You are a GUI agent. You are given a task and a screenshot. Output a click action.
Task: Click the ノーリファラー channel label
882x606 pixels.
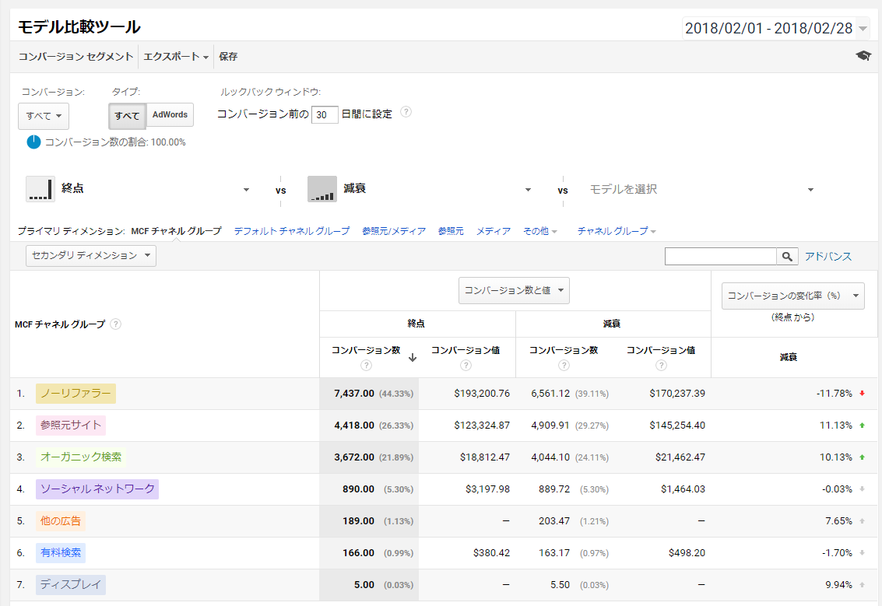(x=76, y=394)
